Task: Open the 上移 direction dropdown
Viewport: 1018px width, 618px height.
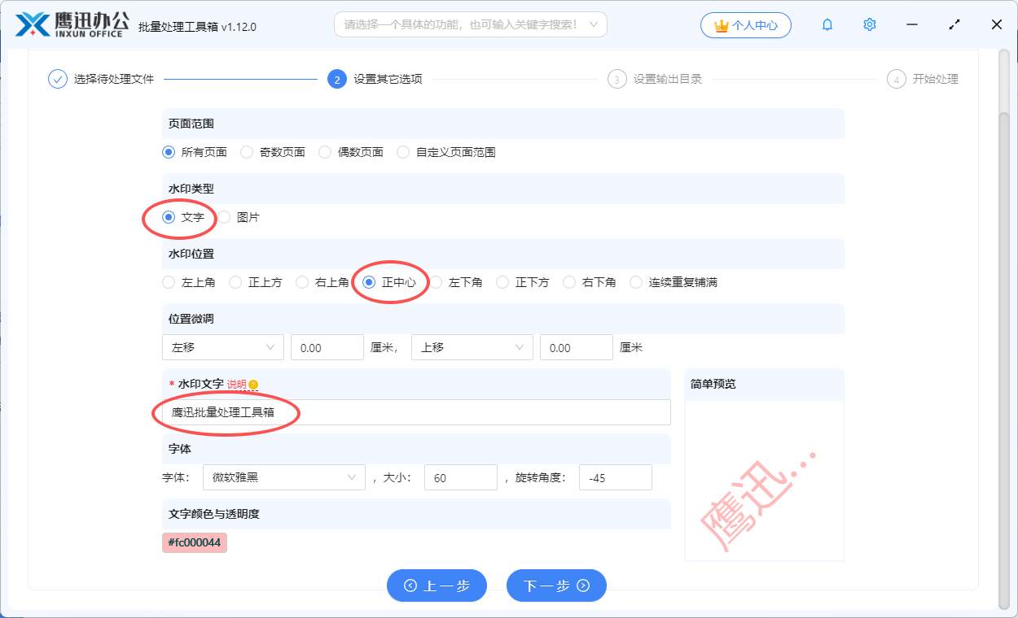Action: pos(472,347)
